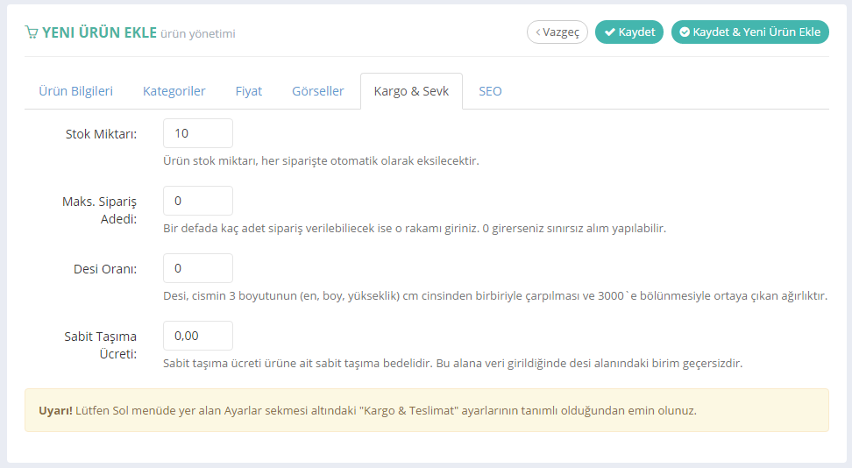Viewport: 852px width, 468px height.
Task: Click the Yeni Ürün Ekle page heading
Action: (99, 32)
